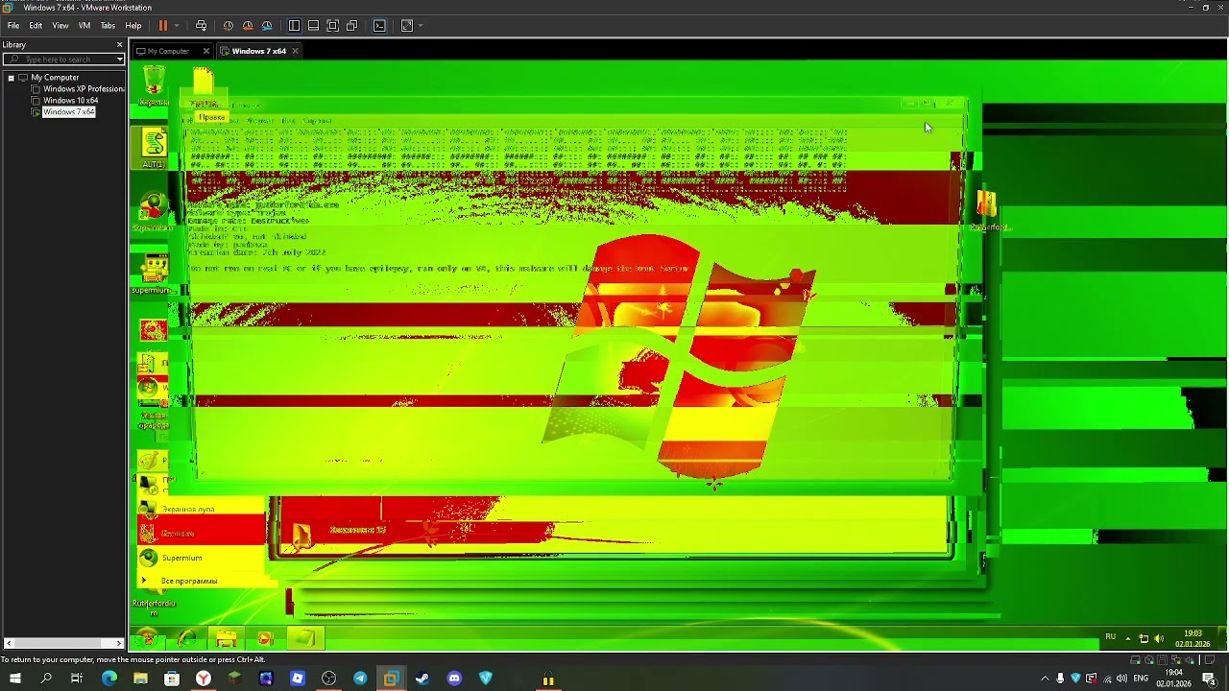Viewport: 1229px width, 691px height.
Task: Open the Library search dropdown arrow
Action: coord(120,60)
